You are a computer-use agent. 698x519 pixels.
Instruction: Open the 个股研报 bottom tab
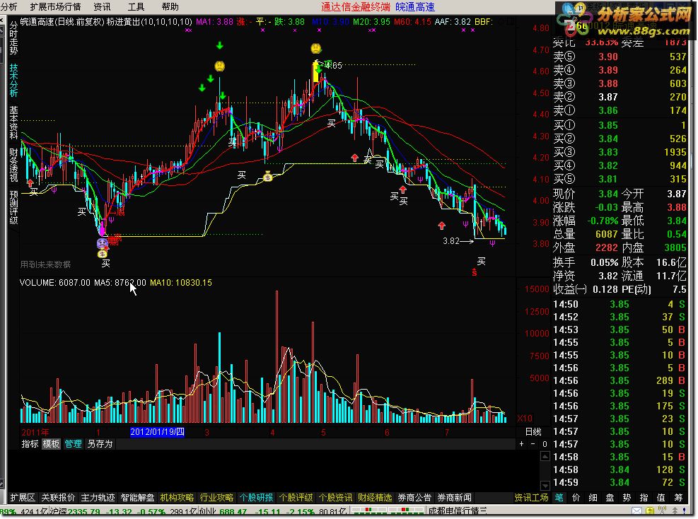256,498
